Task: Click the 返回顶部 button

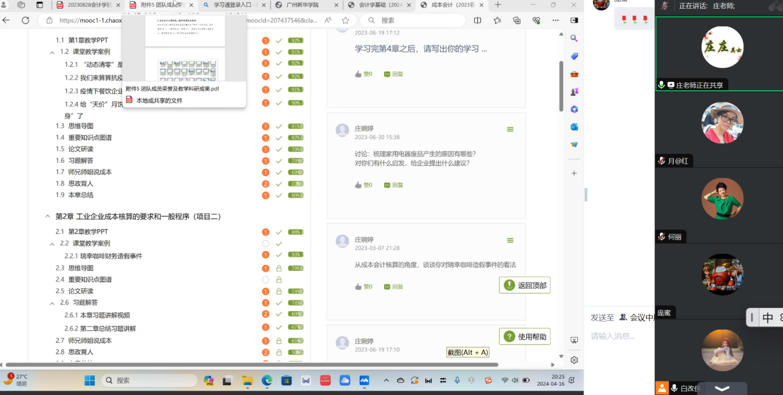Action: point(524,285)
